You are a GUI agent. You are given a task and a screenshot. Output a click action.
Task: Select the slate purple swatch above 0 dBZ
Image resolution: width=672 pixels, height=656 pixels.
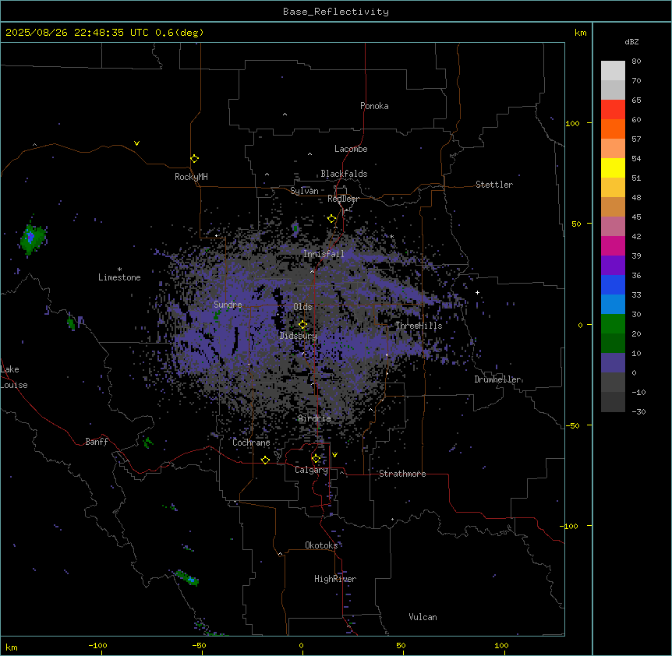pos(613,363)
